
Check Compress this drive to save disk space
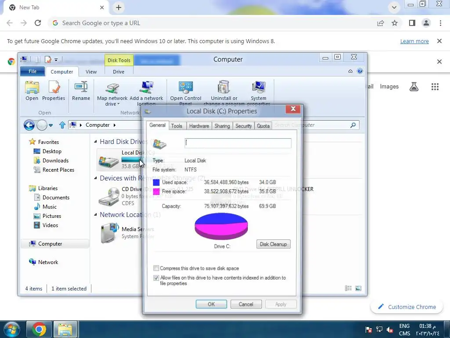(x=156, y=268)
